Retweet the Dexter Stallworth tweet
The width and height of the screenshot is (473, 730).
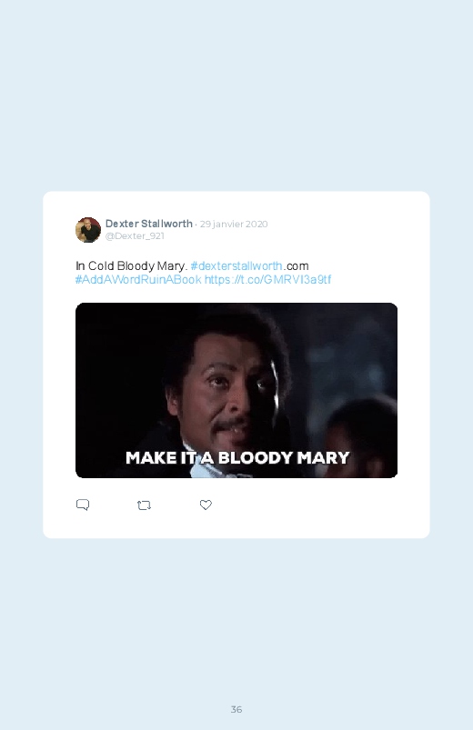click(x=144, y=505)
